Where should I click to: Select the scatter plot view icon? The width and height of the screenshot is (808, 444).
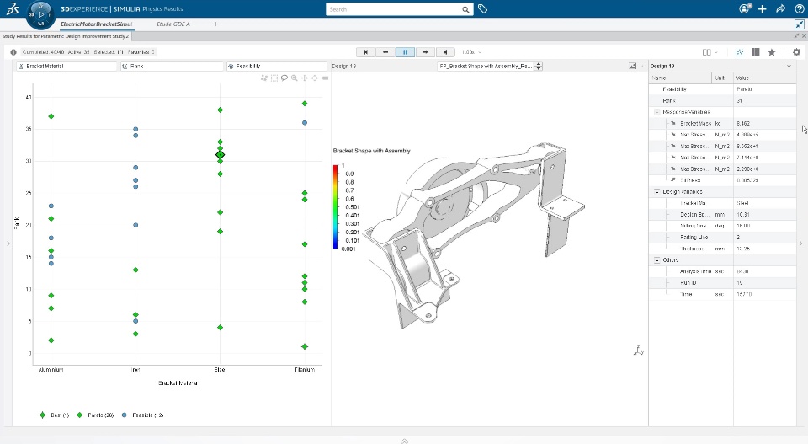740,52
